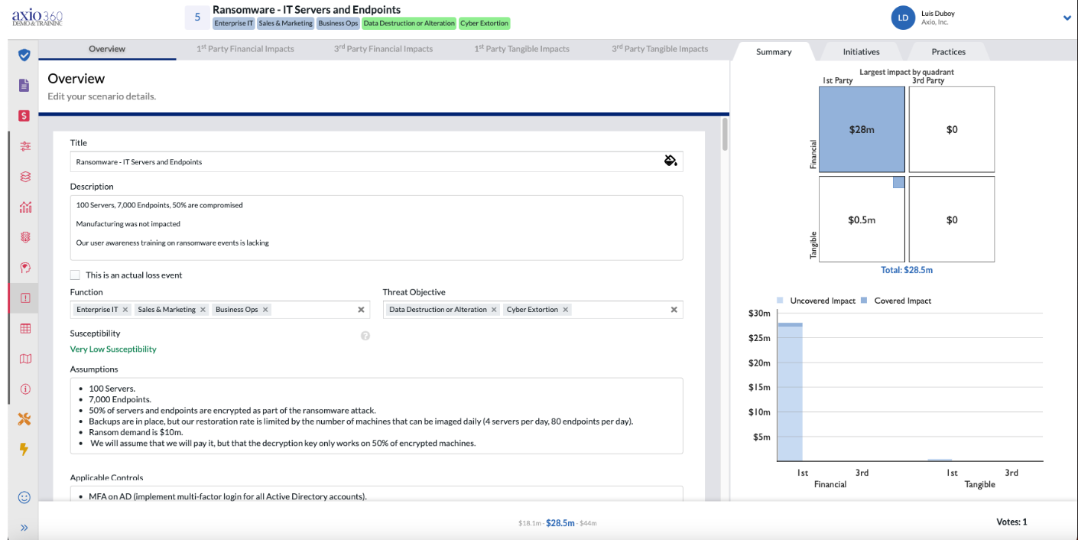
Task: Open the purple document sidebar icon
Action: click(24, 85)
